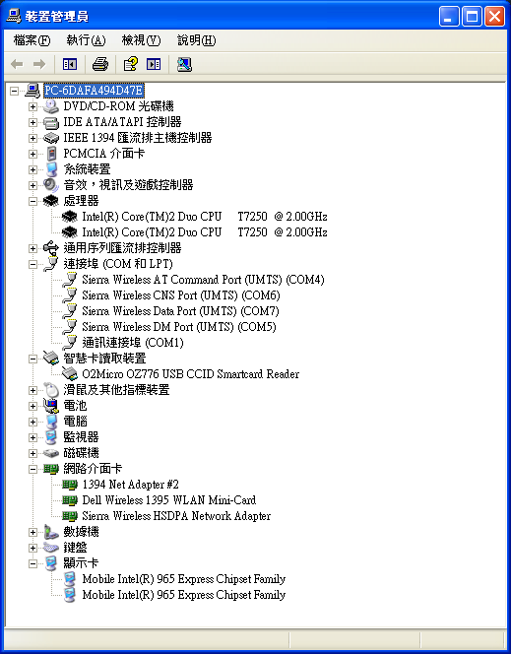Image resolution: width=511 pixels, height=654 pixels.
Task: Expand the DVD/CD-ROM 光碟機 category
Action: (x=32, y=106)
